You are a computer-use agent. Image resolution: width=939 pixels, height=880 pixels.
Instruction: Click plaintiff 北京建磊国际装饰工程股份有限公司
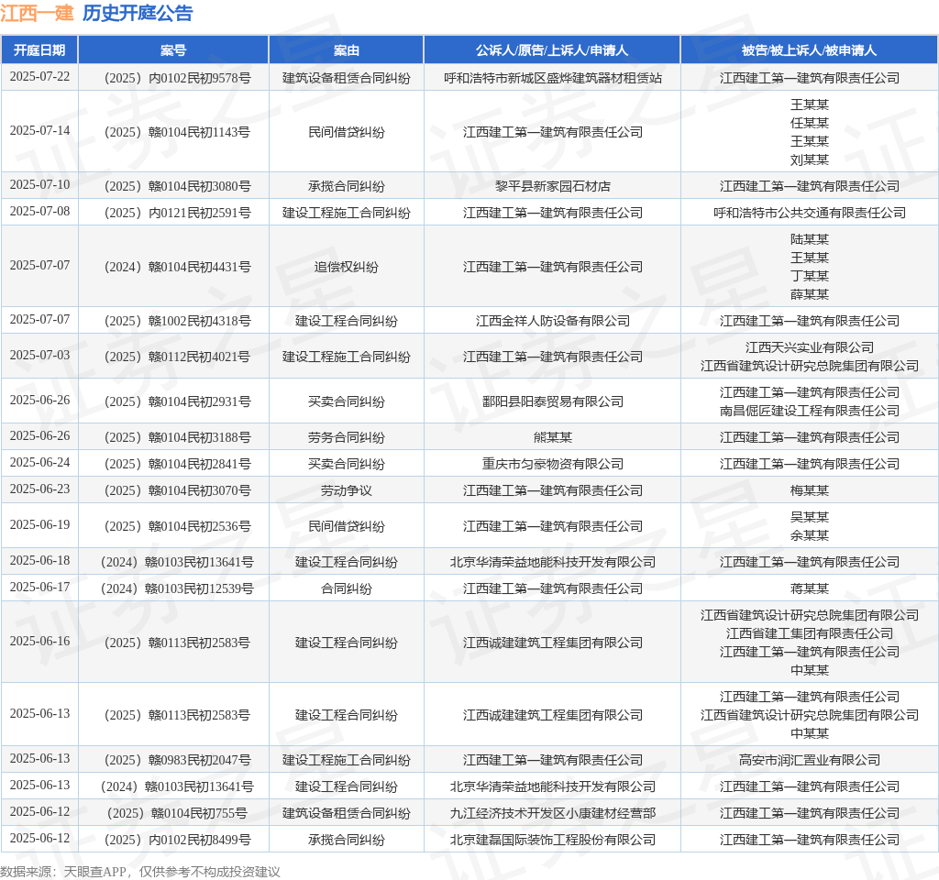(552, 840)
